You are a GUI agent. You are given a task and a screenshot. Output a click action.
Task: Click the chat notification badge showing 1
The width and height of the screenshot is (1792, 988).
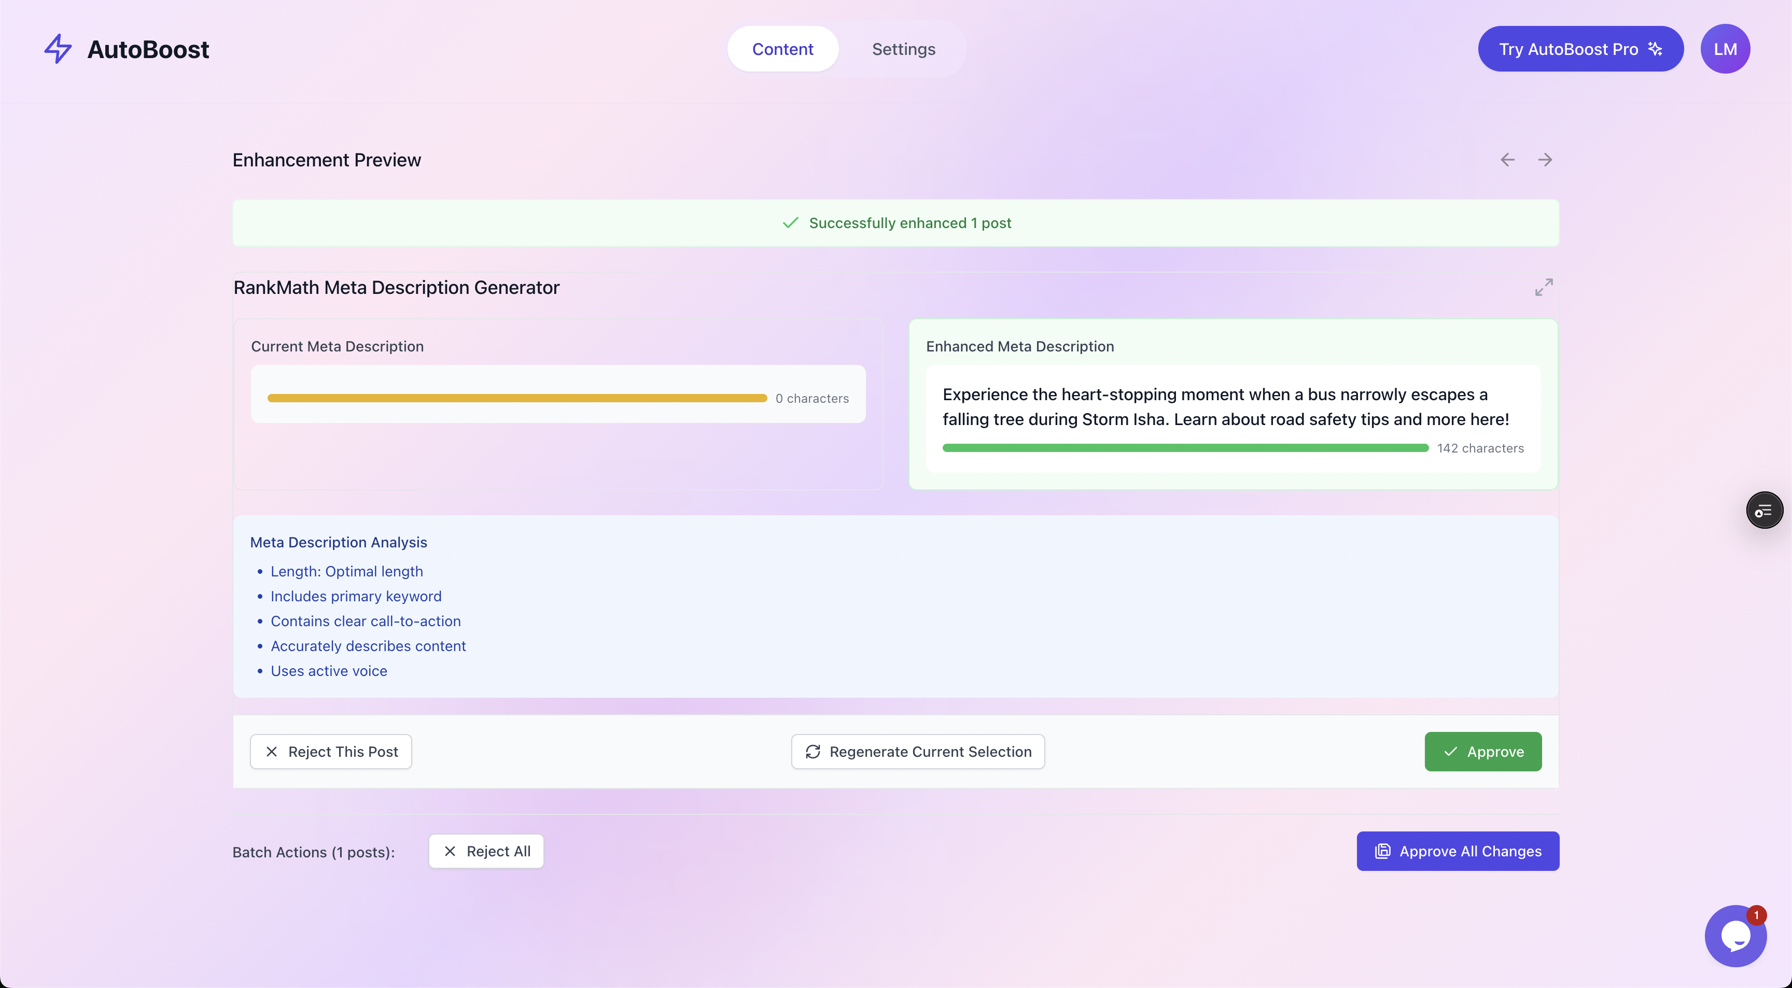[x=1756, y=915]
